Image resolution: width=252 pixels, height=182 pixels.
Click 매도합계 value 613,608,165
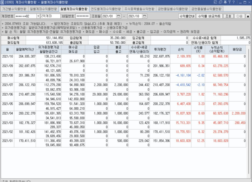[x=54, y=43]
